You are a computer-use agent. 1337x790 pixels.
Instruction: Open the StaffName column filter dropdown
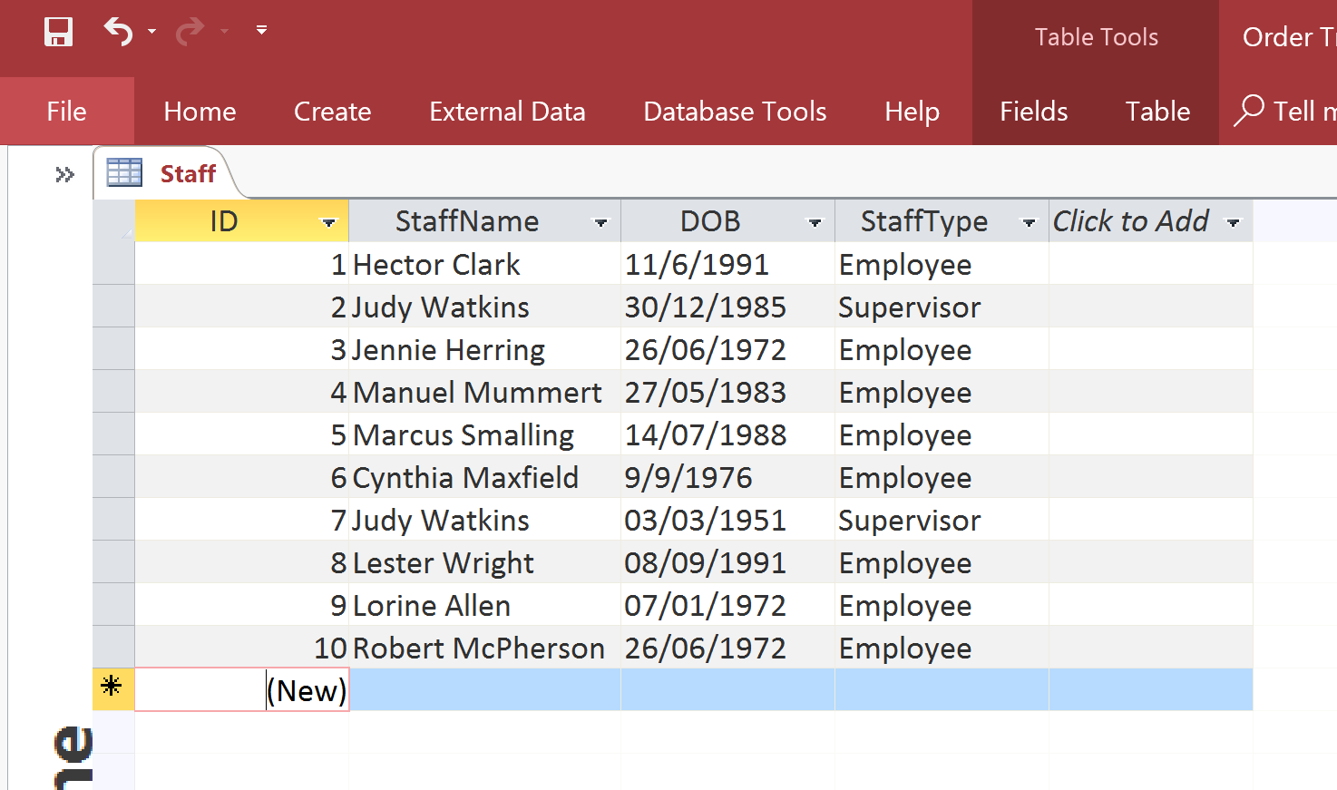click(x=600, y=222)
